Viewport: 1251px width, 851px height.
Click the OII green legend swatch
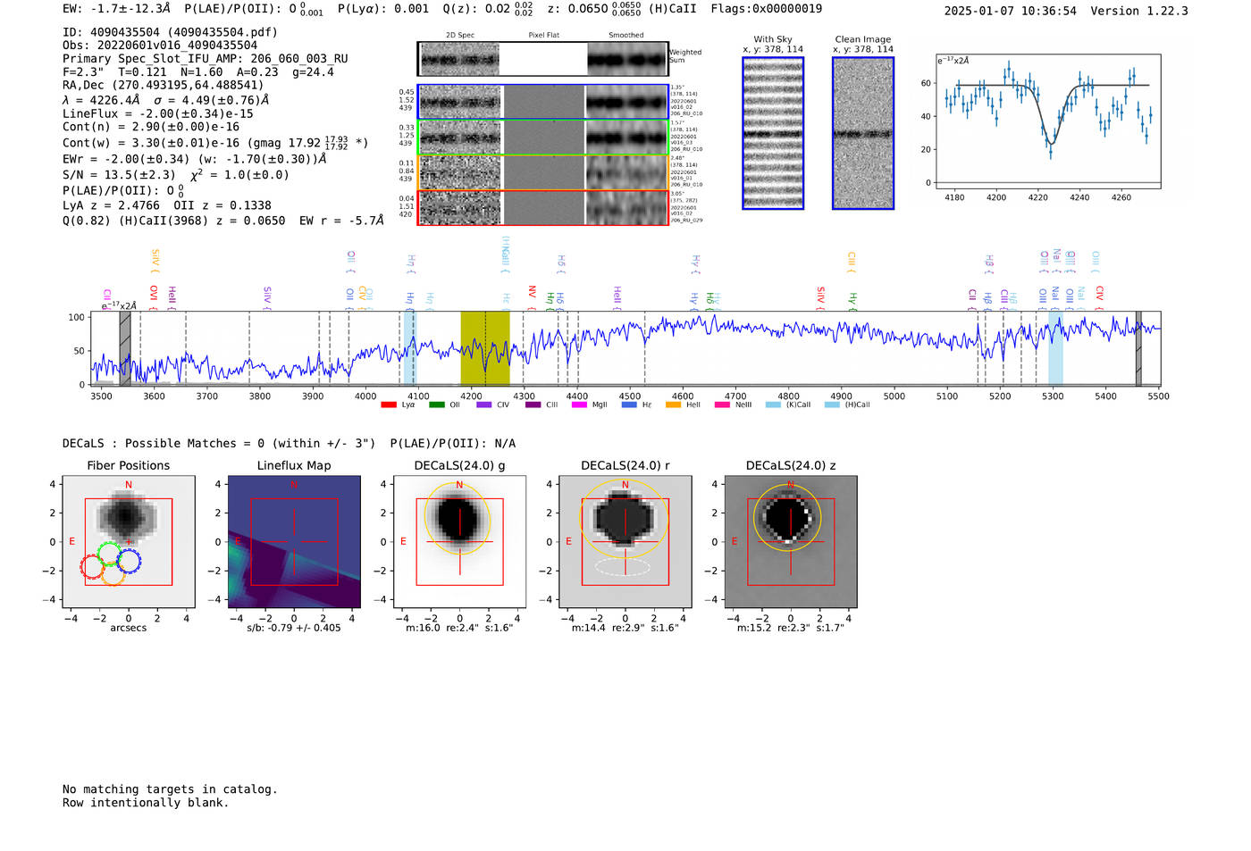[436, 405]
